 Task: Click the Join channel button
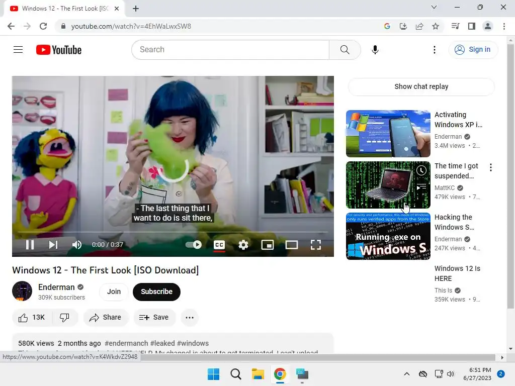pos(114,292)
